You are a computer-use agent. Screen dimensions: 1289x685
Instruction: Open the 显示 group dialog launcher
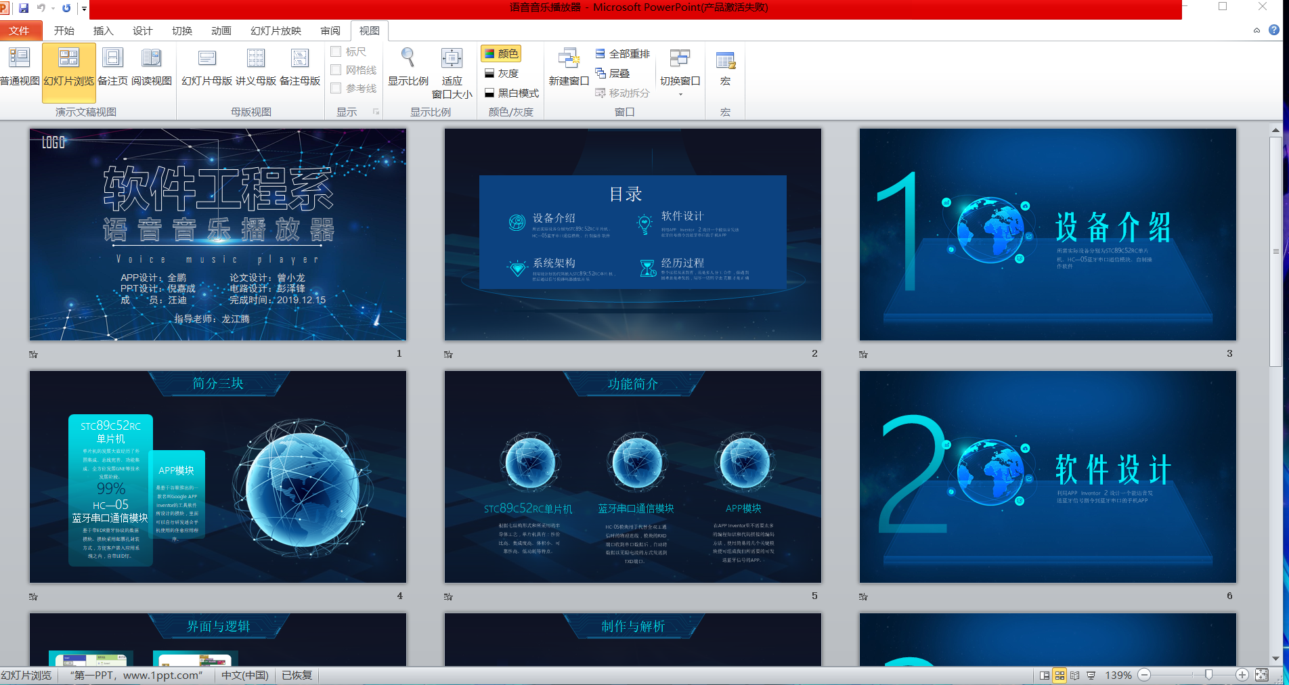(x=376, y=112)
